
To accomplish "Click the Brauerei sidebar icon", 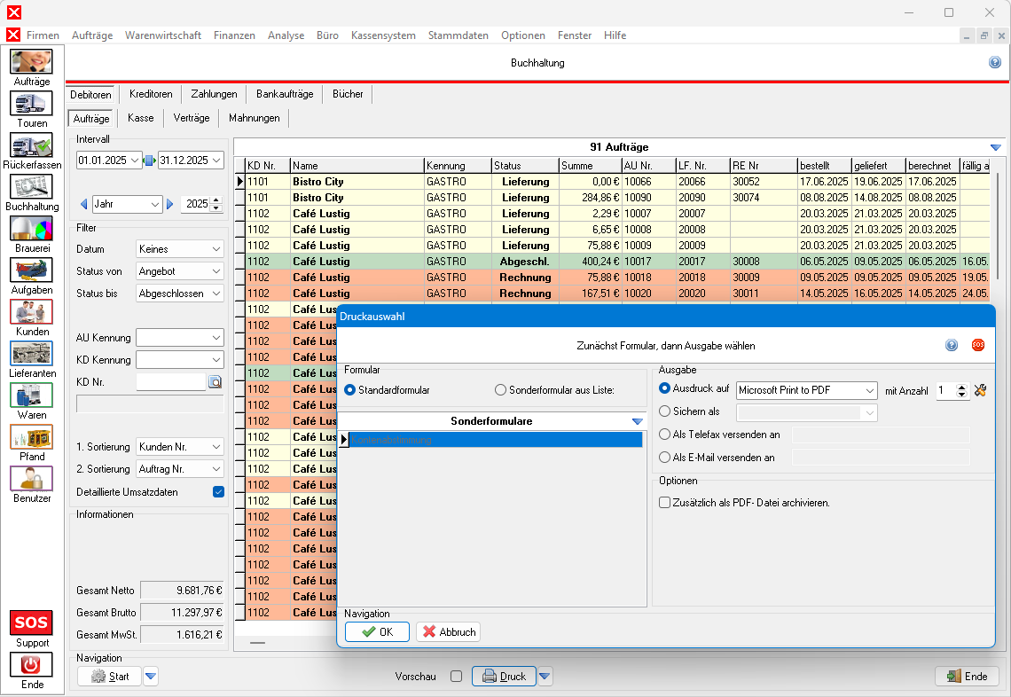I will (31, 229).
